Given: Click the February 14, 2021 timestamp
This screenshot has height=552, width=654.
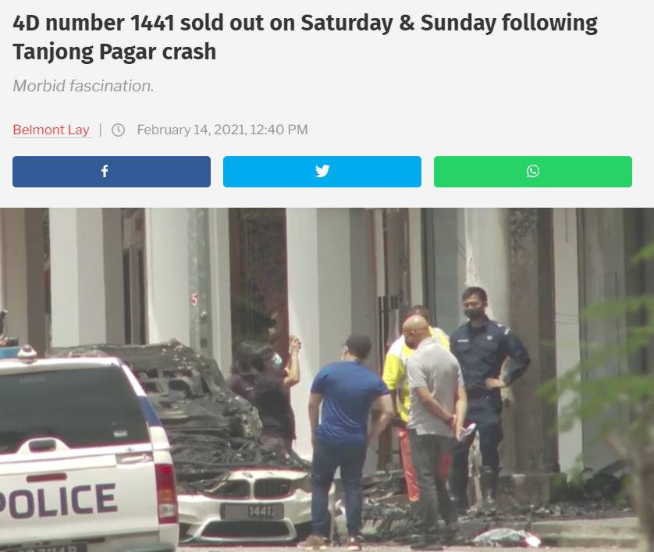Looking at the screenshot, I should (222, 130).
